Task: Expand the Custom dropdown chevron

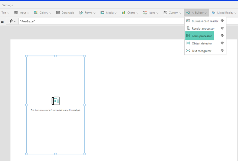Action: click(x=180, y=13)
